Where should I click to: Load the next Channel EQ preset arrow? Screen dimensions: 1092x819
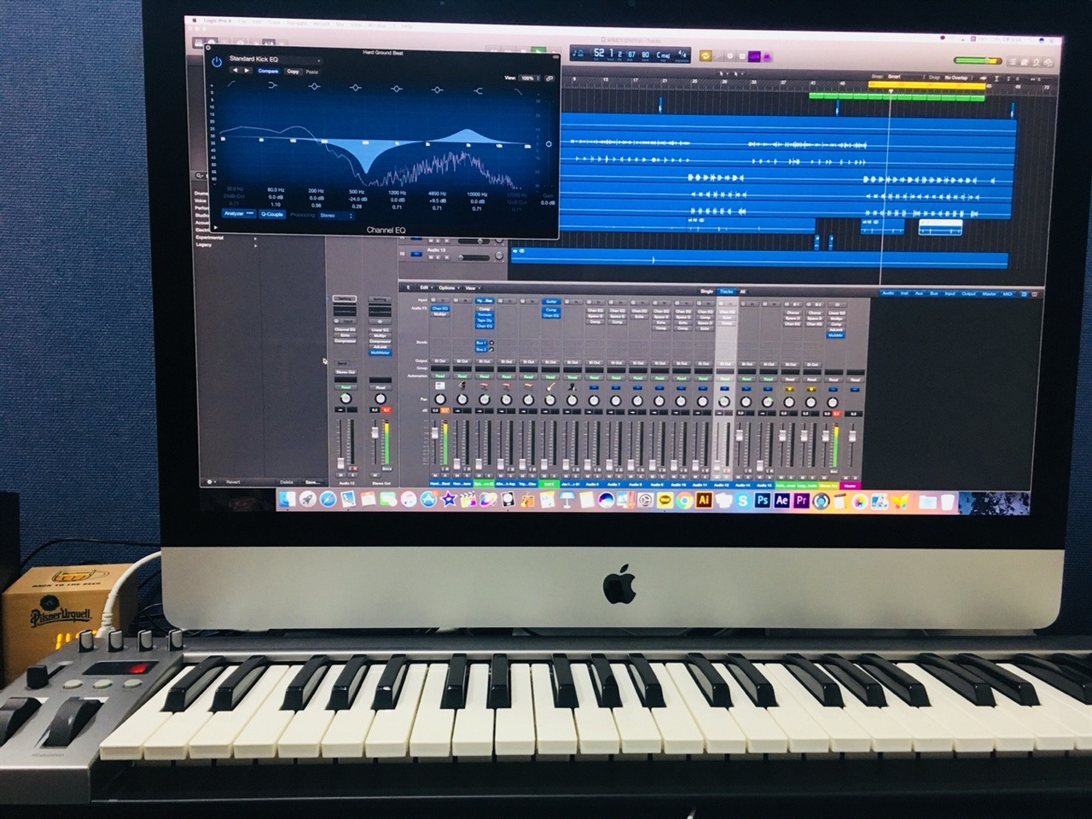247,71
